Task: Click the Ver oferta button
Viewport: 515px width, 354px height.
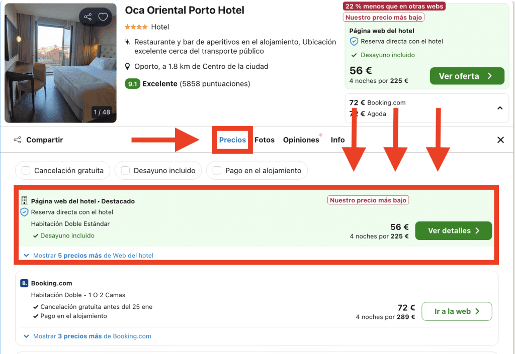Action: (467, 76)
